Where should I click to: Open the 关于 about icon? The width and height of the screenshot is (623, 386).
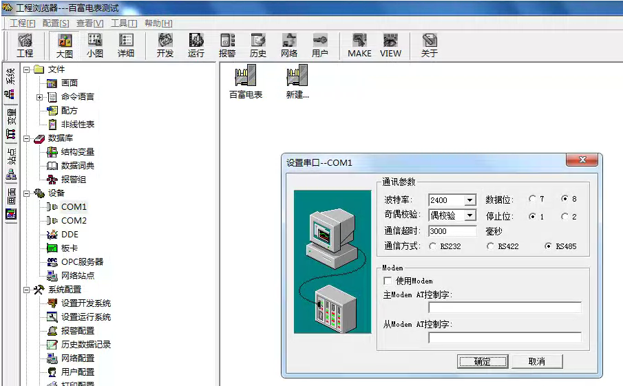click(x=430, y=45)
